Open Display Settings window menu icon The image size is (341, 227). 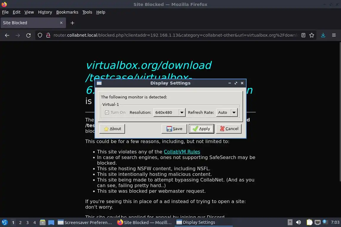click(x=99, y=83)
